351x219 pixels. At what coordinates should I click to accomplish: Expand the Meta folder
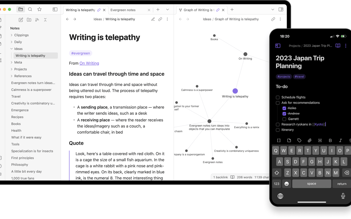[11, 62]
